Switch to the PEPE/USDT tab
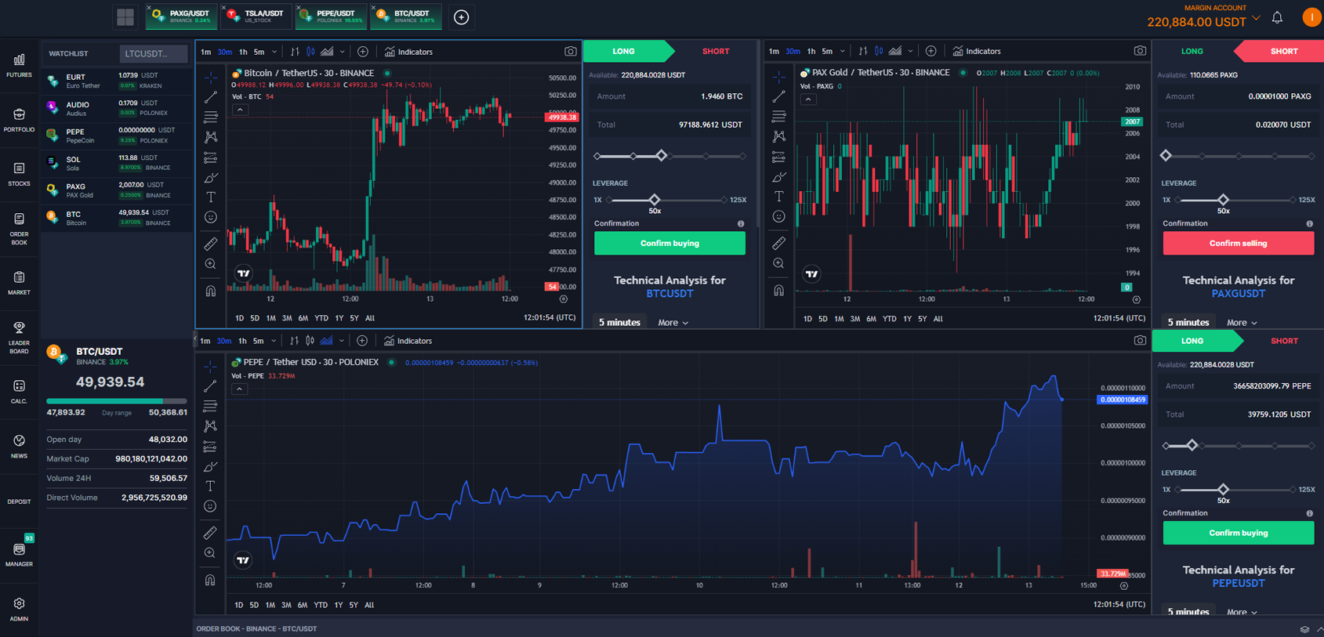This screenshot has width=1324, height=637. [332, 16]
